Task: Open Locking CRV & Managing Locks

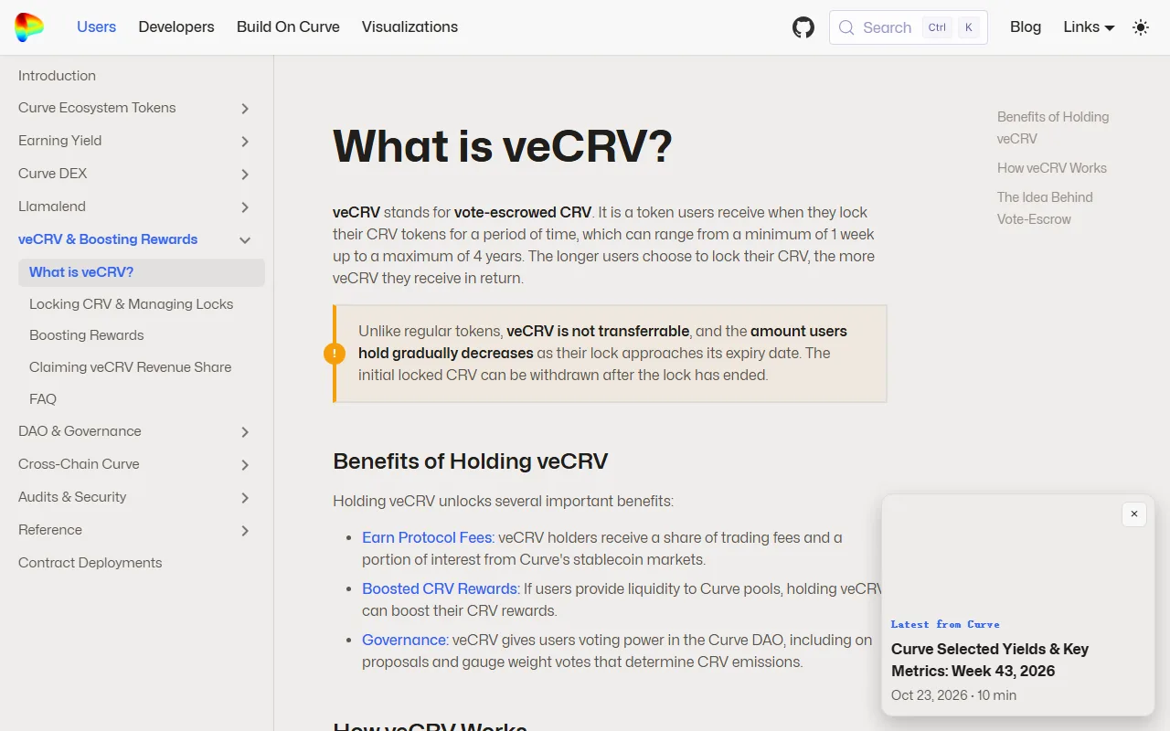Action: (131, 304)
